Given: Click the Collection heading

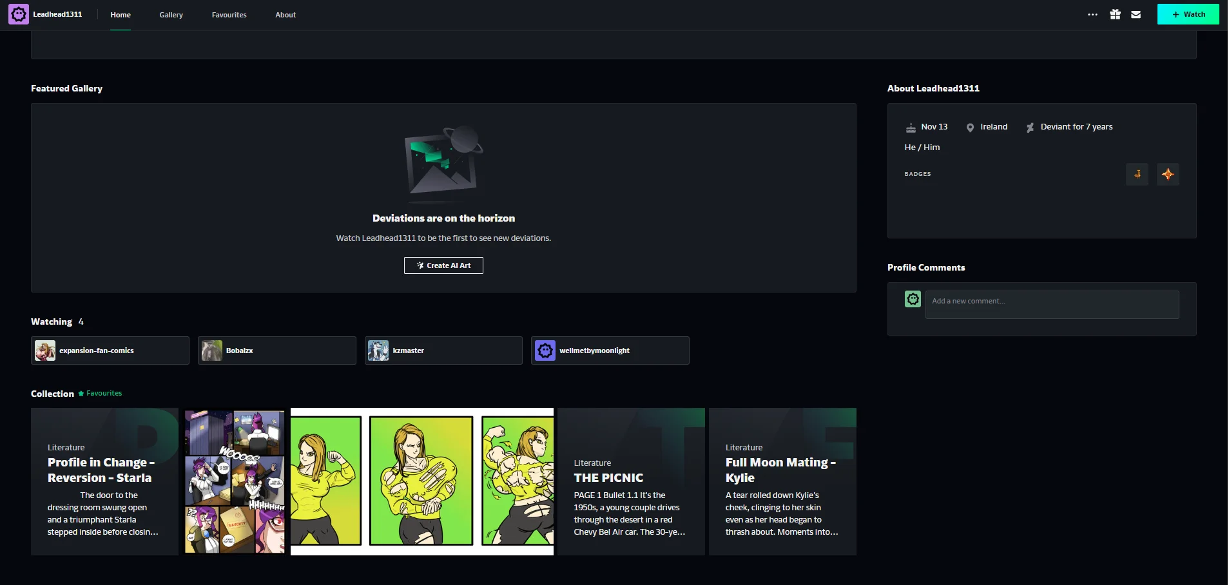Looking at the screenshot, I should click(52, 394).
